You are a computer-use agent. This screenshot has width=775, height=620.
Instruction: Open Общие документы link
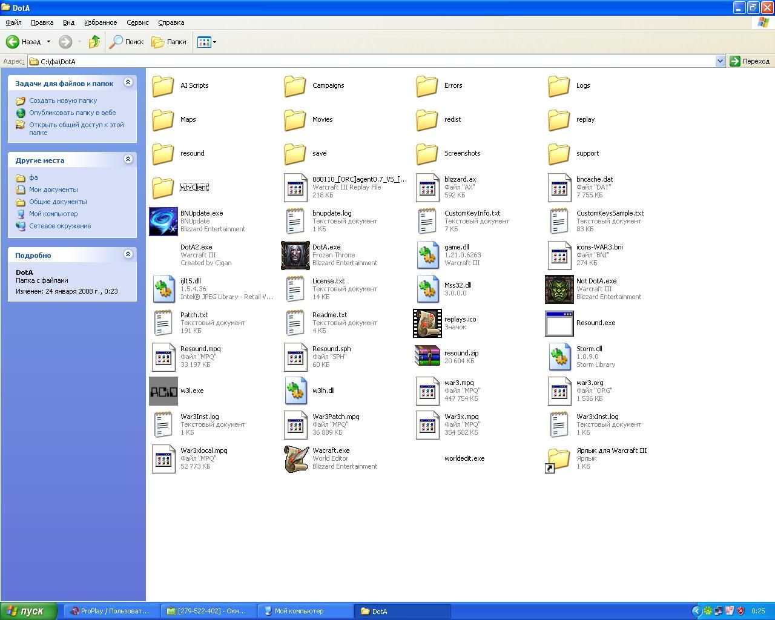(58, 202)
